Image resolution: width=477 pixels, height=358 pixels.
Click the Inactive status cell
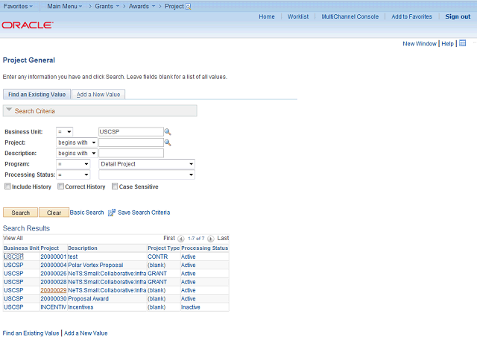(191, 307)
